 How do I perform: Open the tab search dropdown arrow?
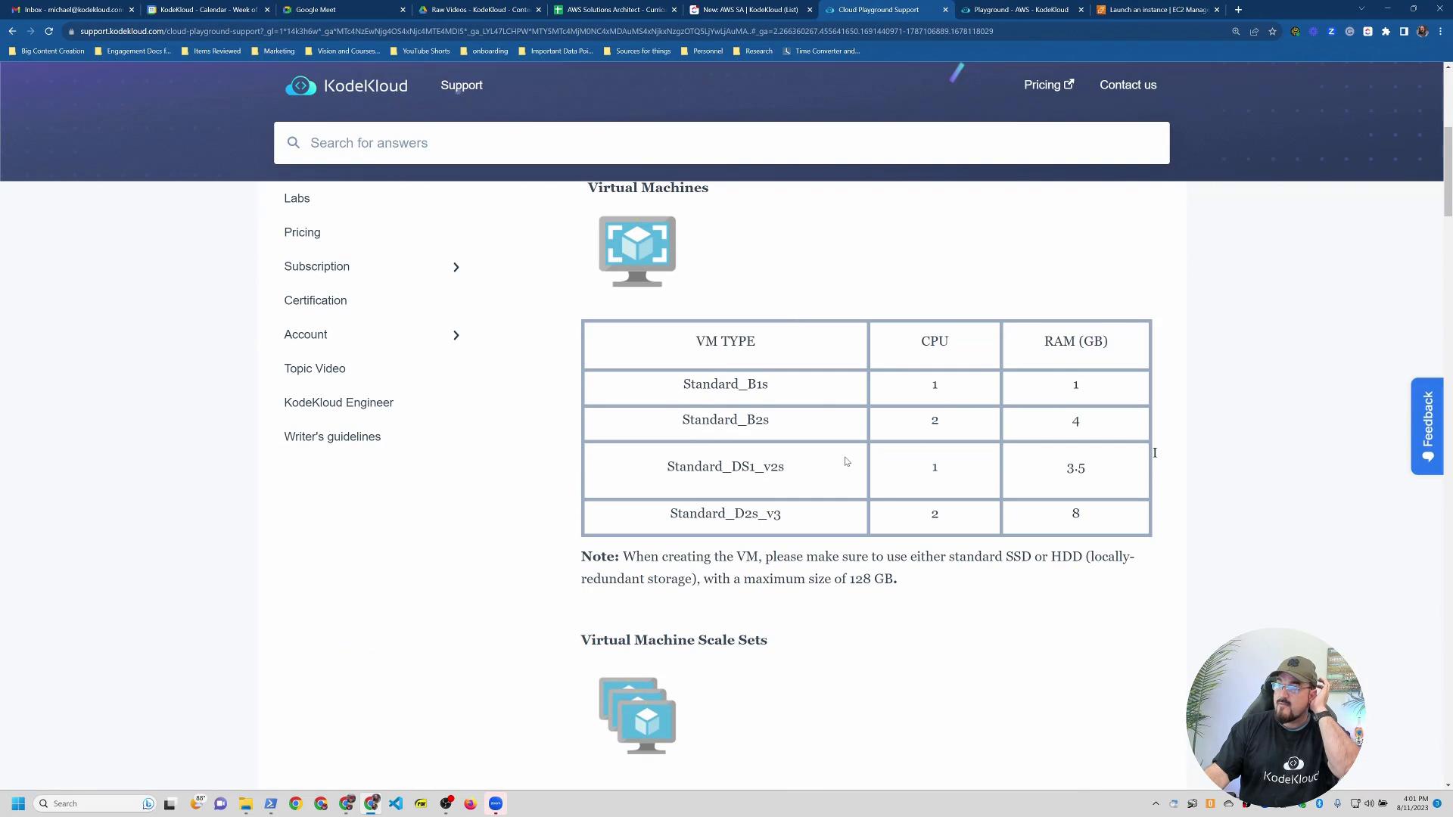pyautogui.click(x=1361, y=9)
